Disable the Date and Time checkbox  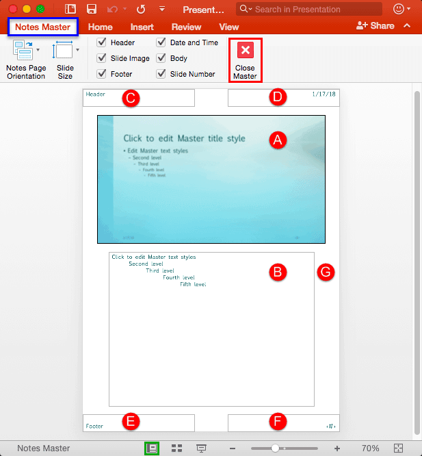point(161,42)
